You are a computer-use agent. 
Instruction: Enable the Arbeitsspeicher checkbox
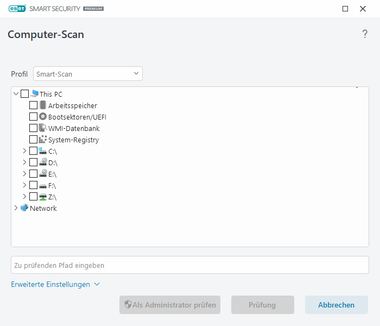point(33,105)
